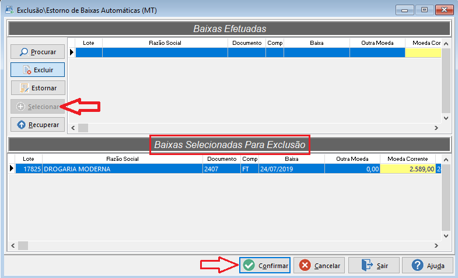
Task: Click the Recuperar button label
Action: [x=44, y=125]
